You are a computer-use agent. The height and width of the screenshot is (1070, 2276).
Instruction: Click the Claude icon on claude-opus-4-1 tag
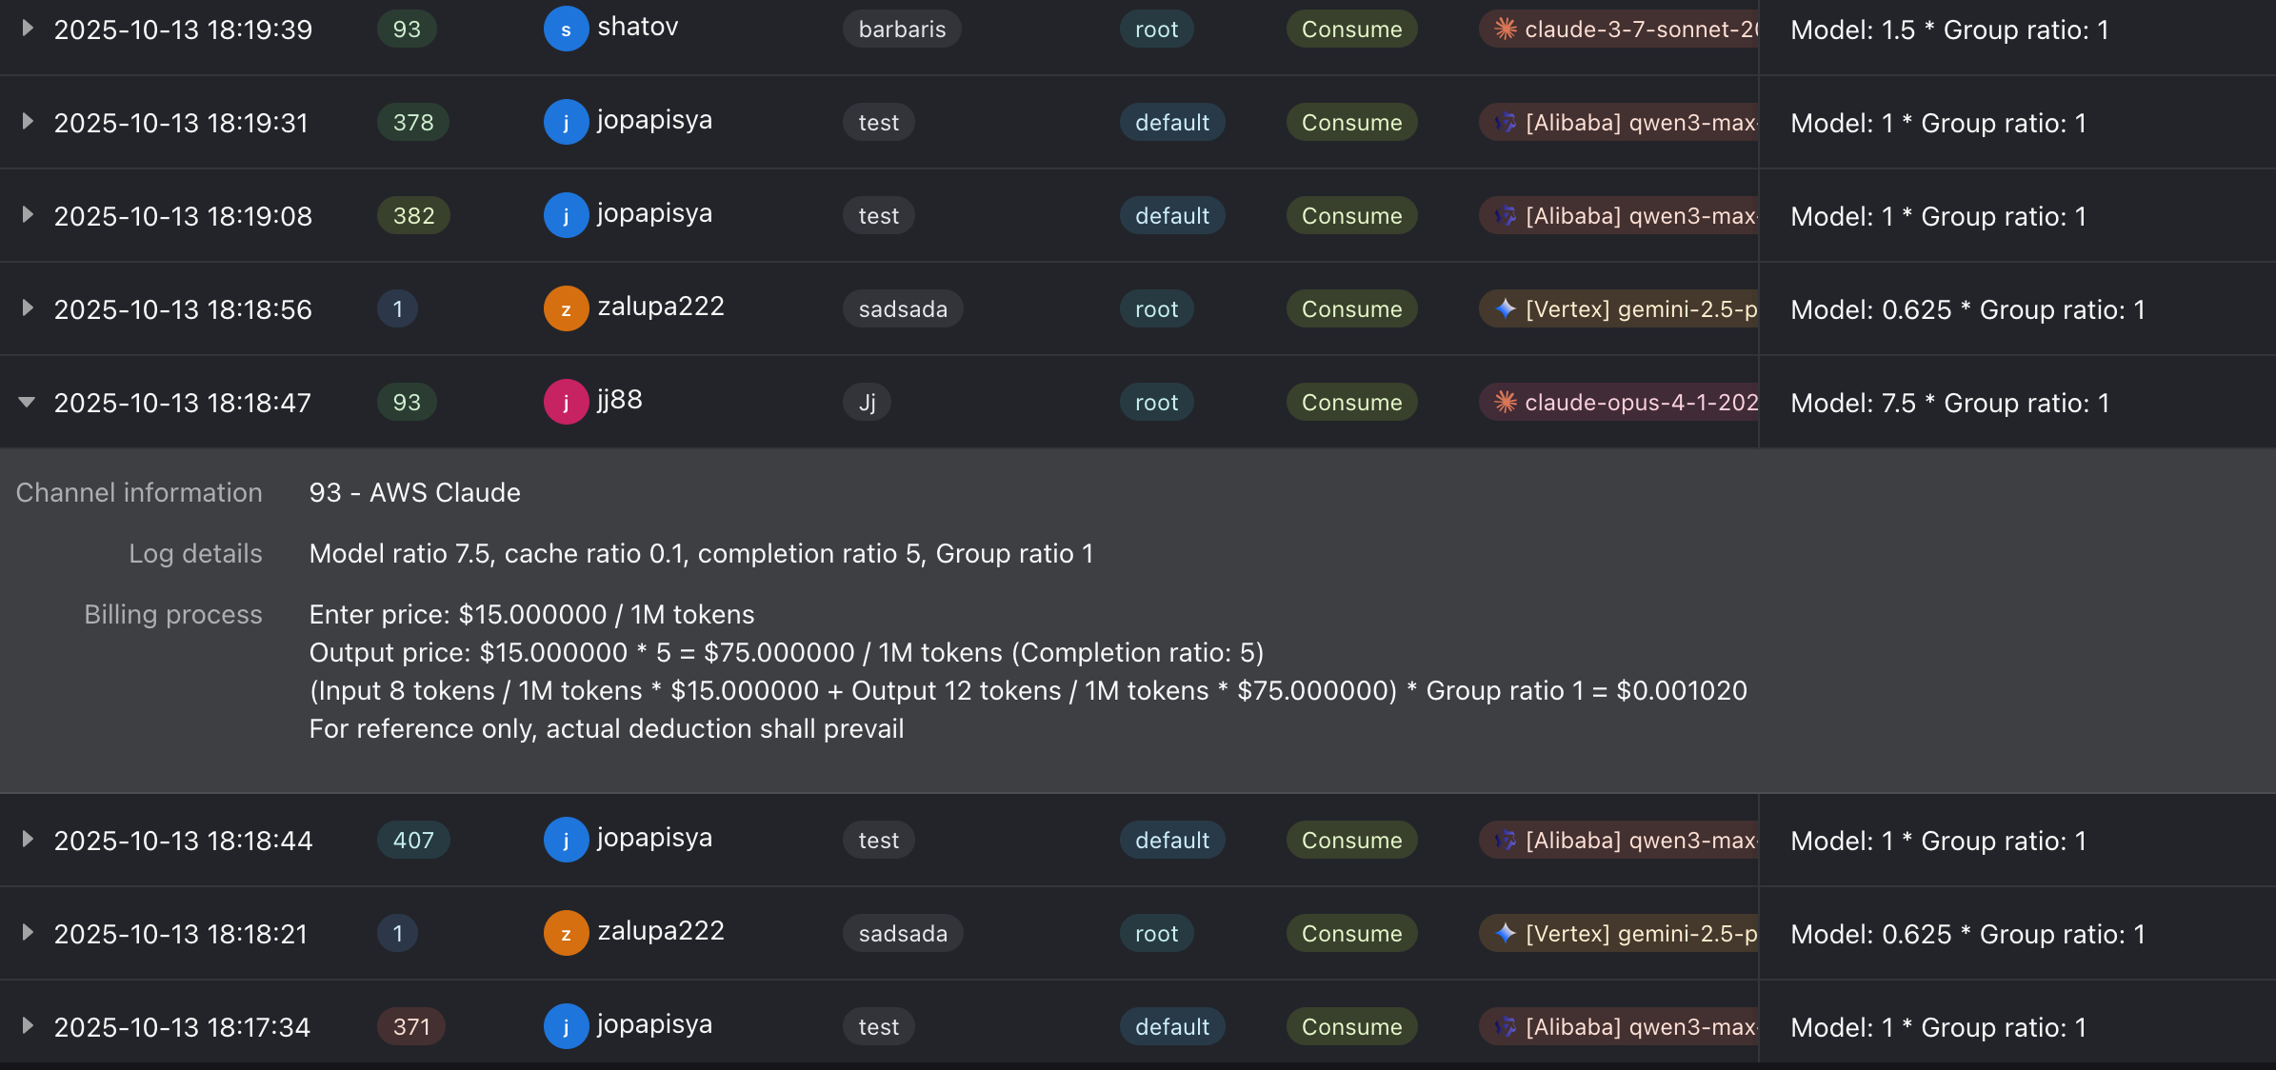pyautogui.click(x=1505, y=403)
